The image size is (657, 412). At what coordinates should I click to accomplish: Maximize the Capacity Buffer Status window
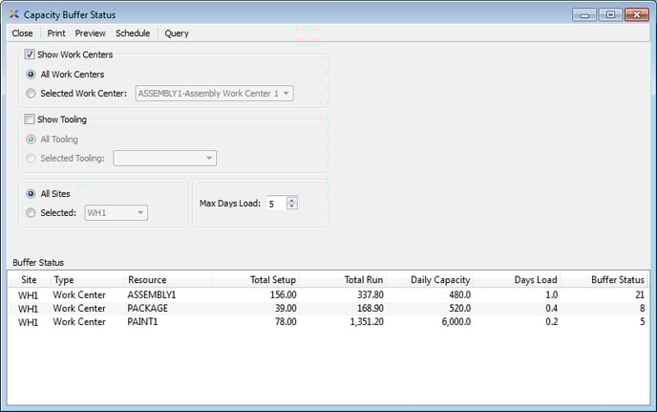coord(608,14)
